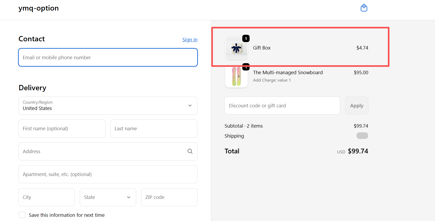The width and height of the screenshot is (435, 221).
Task: Select the Last name input field
Action: click(154, 129)
